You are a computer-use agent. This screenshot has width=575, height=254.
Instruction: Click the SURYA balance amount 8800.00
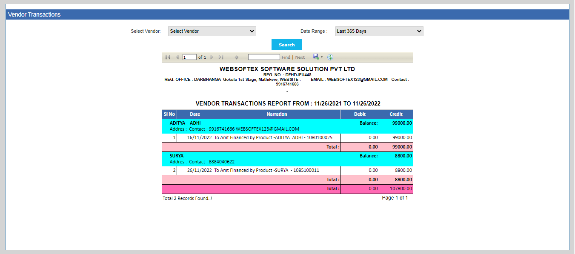403,156
